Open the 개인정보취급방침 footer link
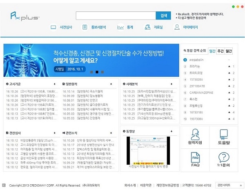 click(x=167, y=186)
